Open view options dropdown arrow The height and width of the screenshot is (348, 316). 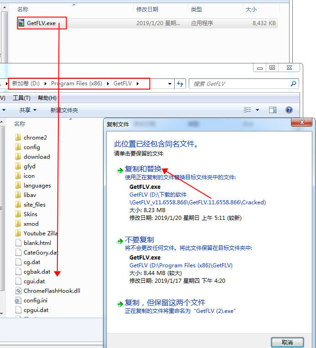pos(258,110)
